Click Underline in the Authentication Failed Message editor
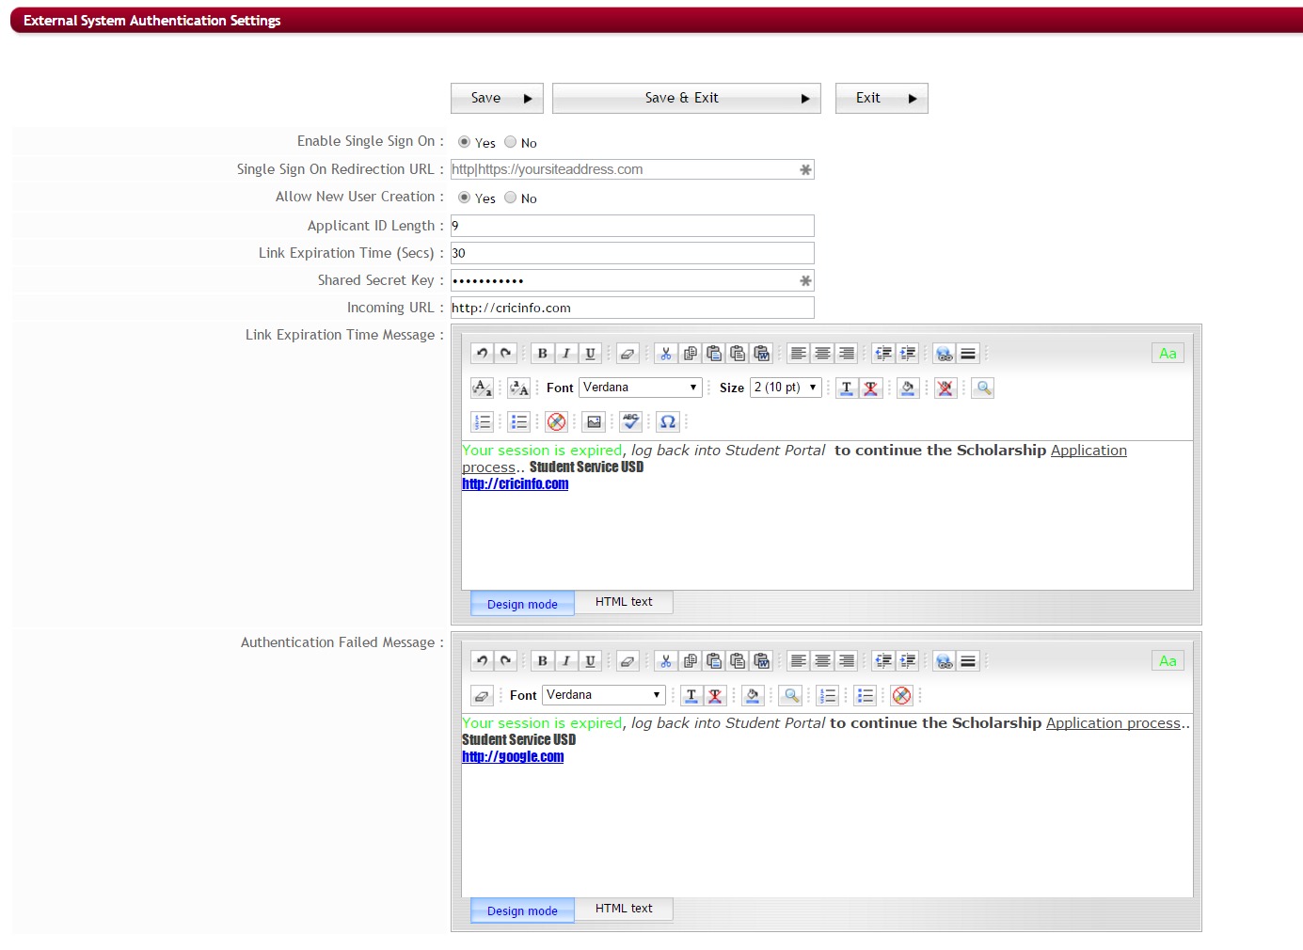1303x950 pixels. coord(590,661)
